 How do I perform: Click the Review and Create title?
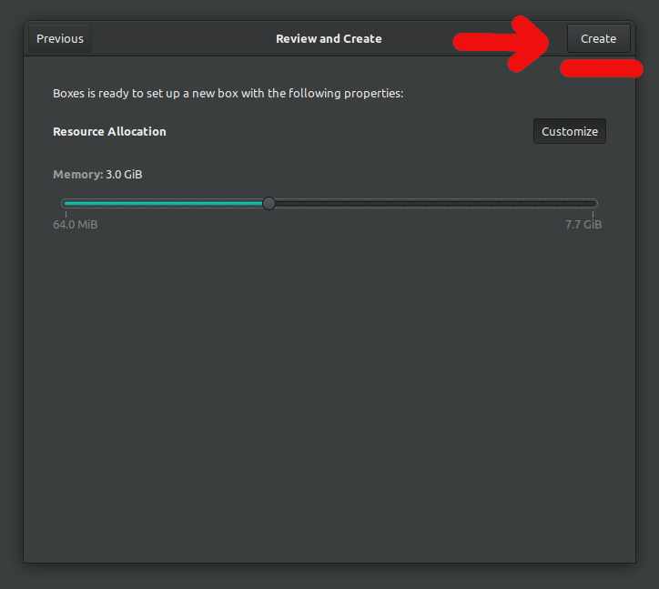pyautogui.click(x=329, y=39)
